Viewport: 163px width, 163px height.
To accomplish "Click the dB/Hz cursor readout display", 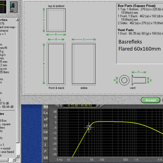I will coord(80,105).
